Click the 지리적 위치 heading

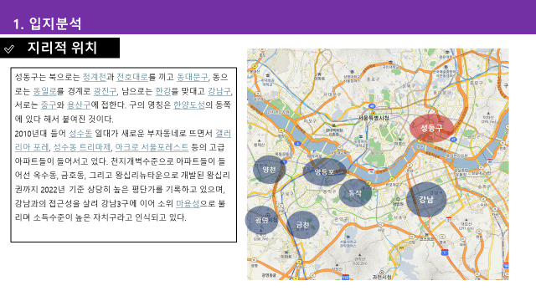tap(62, 48)
